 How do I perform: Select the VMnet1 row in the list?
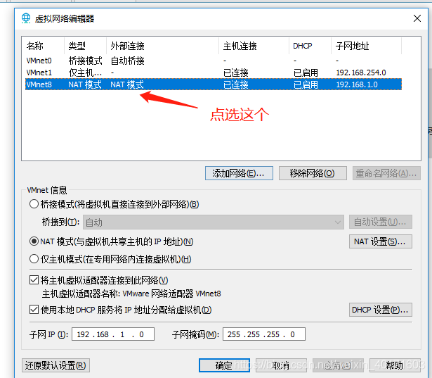pyautogui.click(x=214, y=73)
